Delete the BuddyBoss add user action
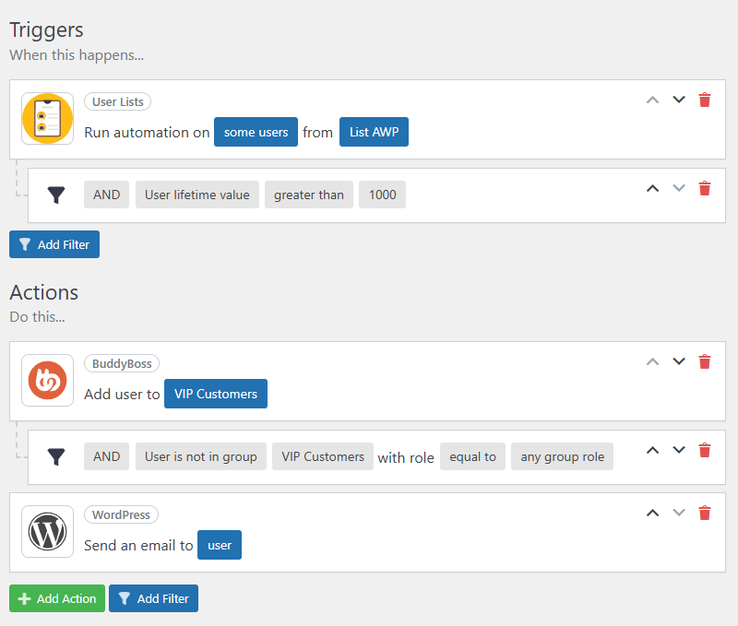This screenshot has height=626, width=738. (x=705, y=361)
